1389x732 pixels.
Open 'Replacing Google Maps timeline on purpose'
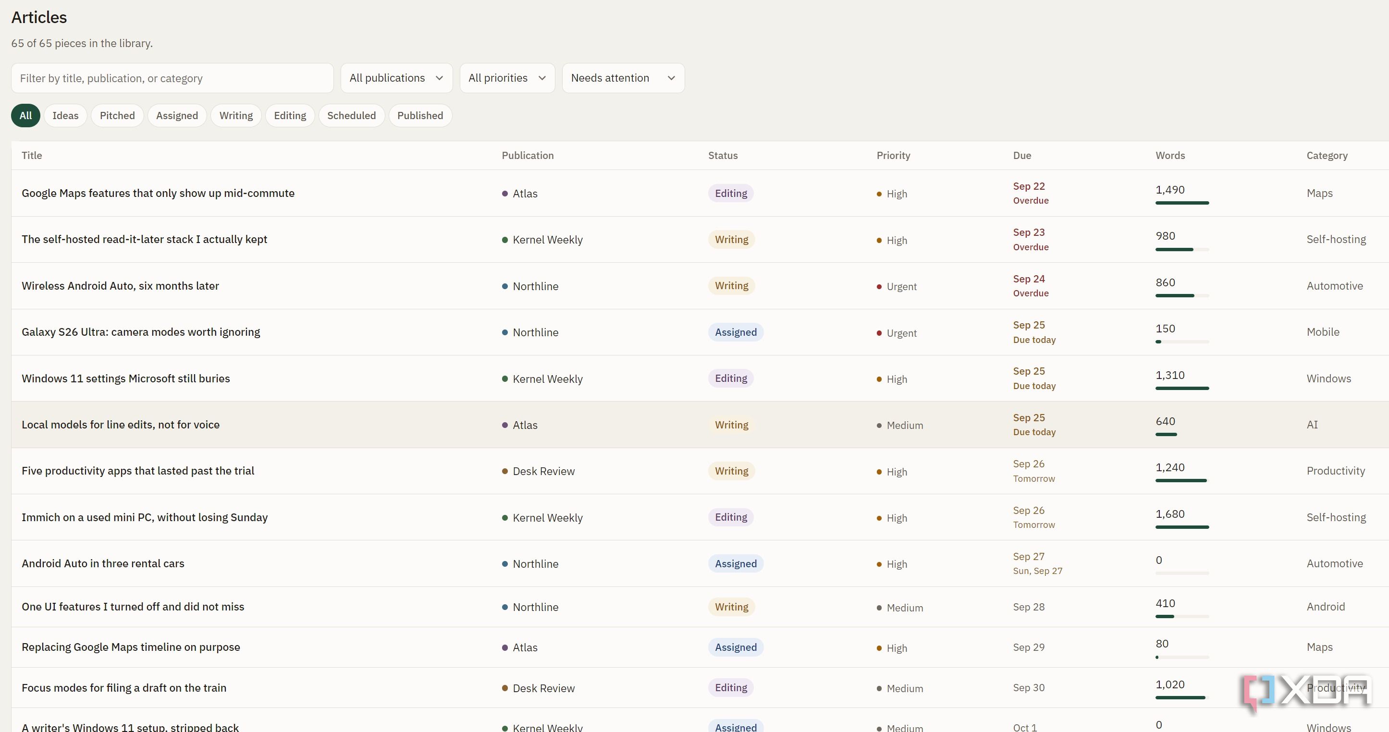tap(131, 647)
